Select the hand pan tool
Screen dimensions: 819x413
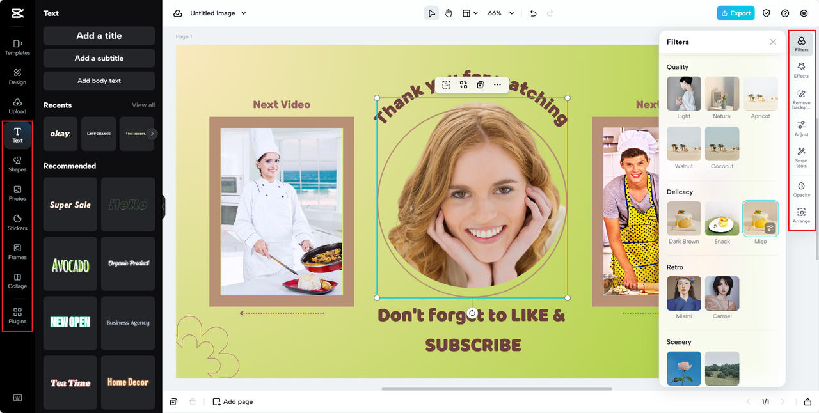point(449,13)
